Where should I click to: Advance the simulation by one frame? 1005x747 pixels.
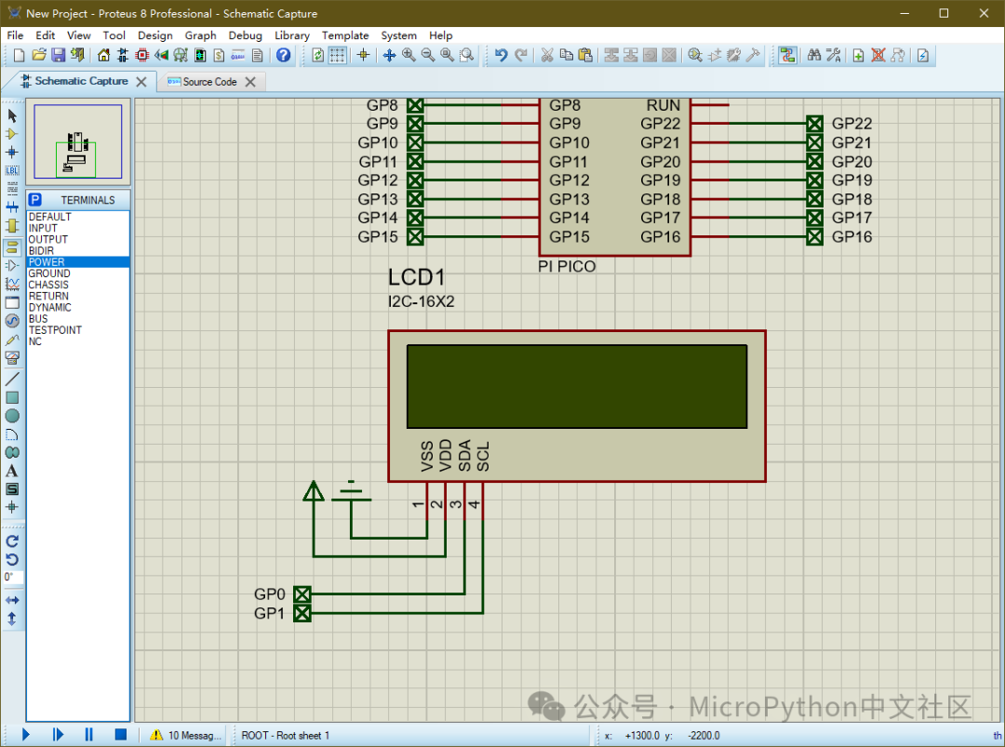[58, 735]
